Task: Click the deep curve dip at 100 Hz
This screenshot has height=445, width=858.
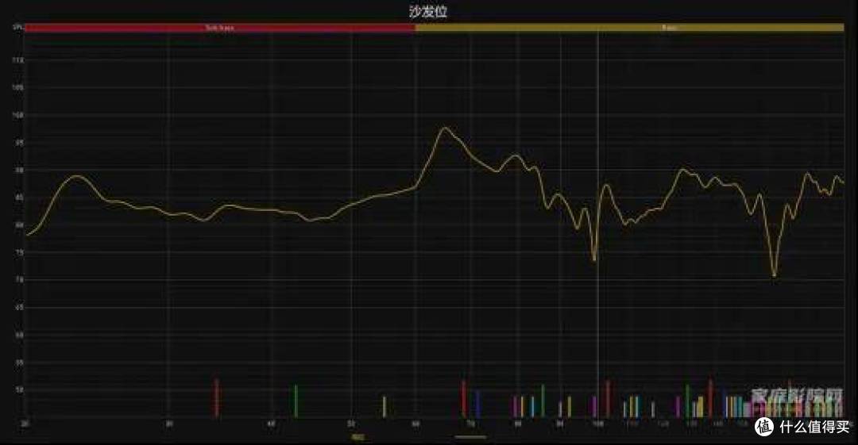Action: 594,259
